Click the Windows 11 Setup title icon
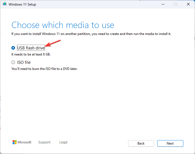Screen dimensions: 195x154 coord(5,4)
